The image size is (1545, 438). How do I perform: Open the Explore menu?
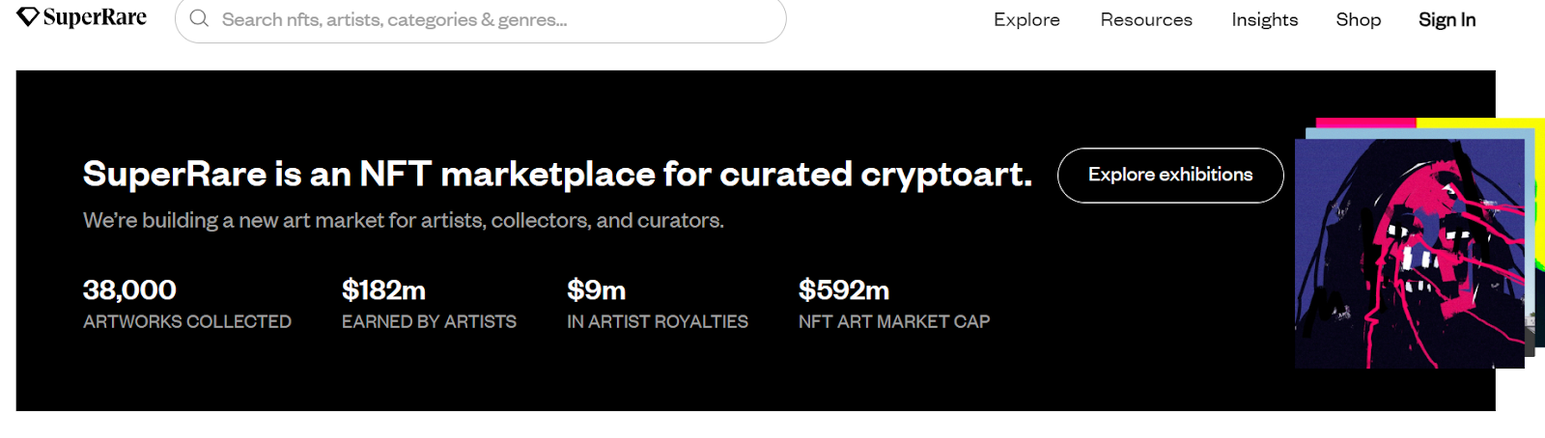click(x=1026, y=19)
